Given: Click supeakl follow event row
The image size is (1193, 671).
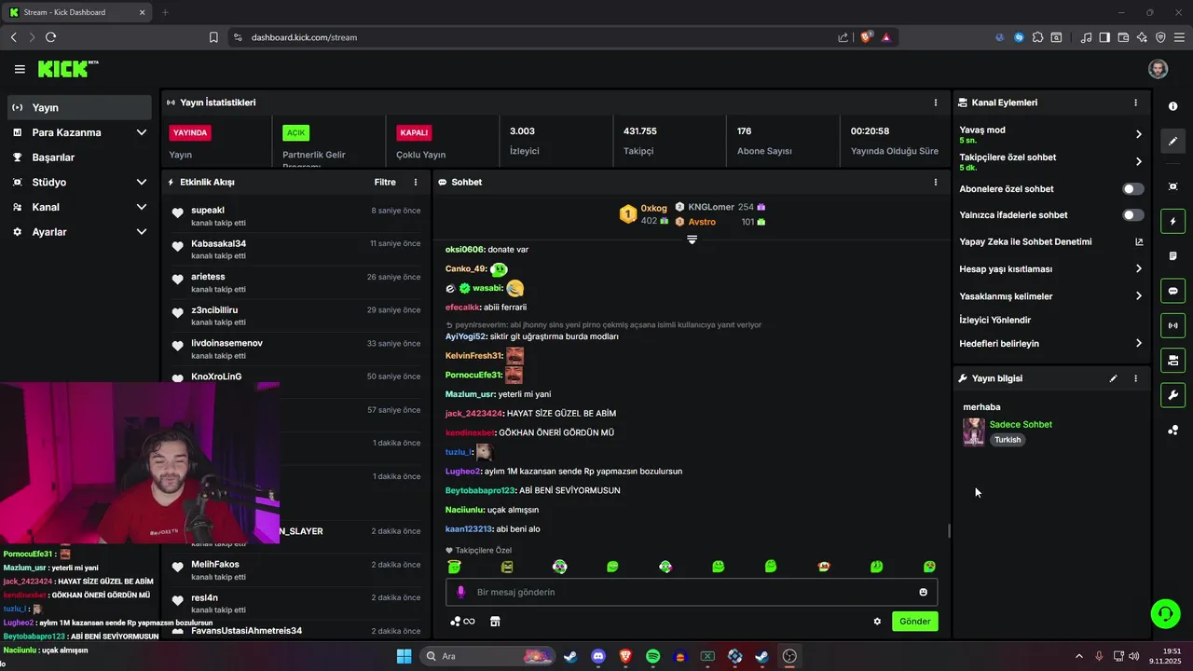Looking at the screenshot, I should tap(295, 215).
